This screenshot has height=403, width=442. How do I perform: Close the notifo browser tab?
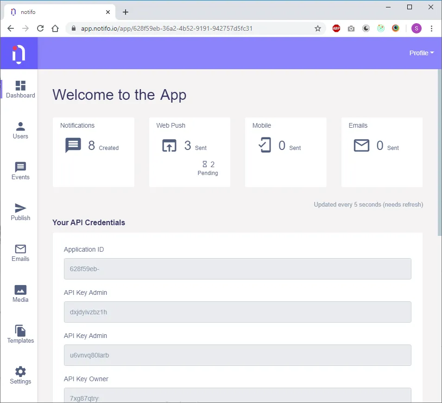pyautogui.click(x=108, y=12)
